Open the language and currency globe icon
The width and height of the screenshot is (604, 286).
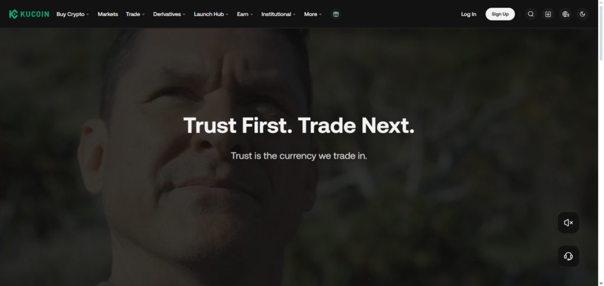click(566, 14)
